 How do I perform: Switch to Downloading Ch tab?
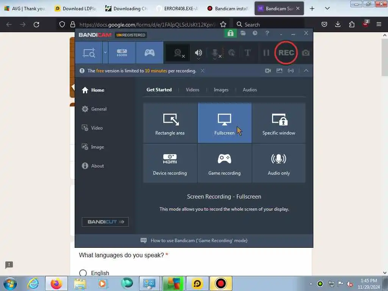tap(127, 9)
